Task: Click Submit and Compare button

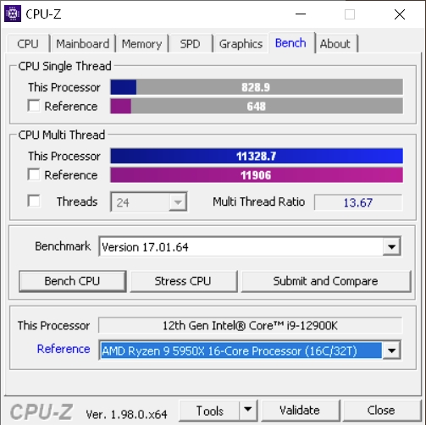Action: click(x=325, y=281)
